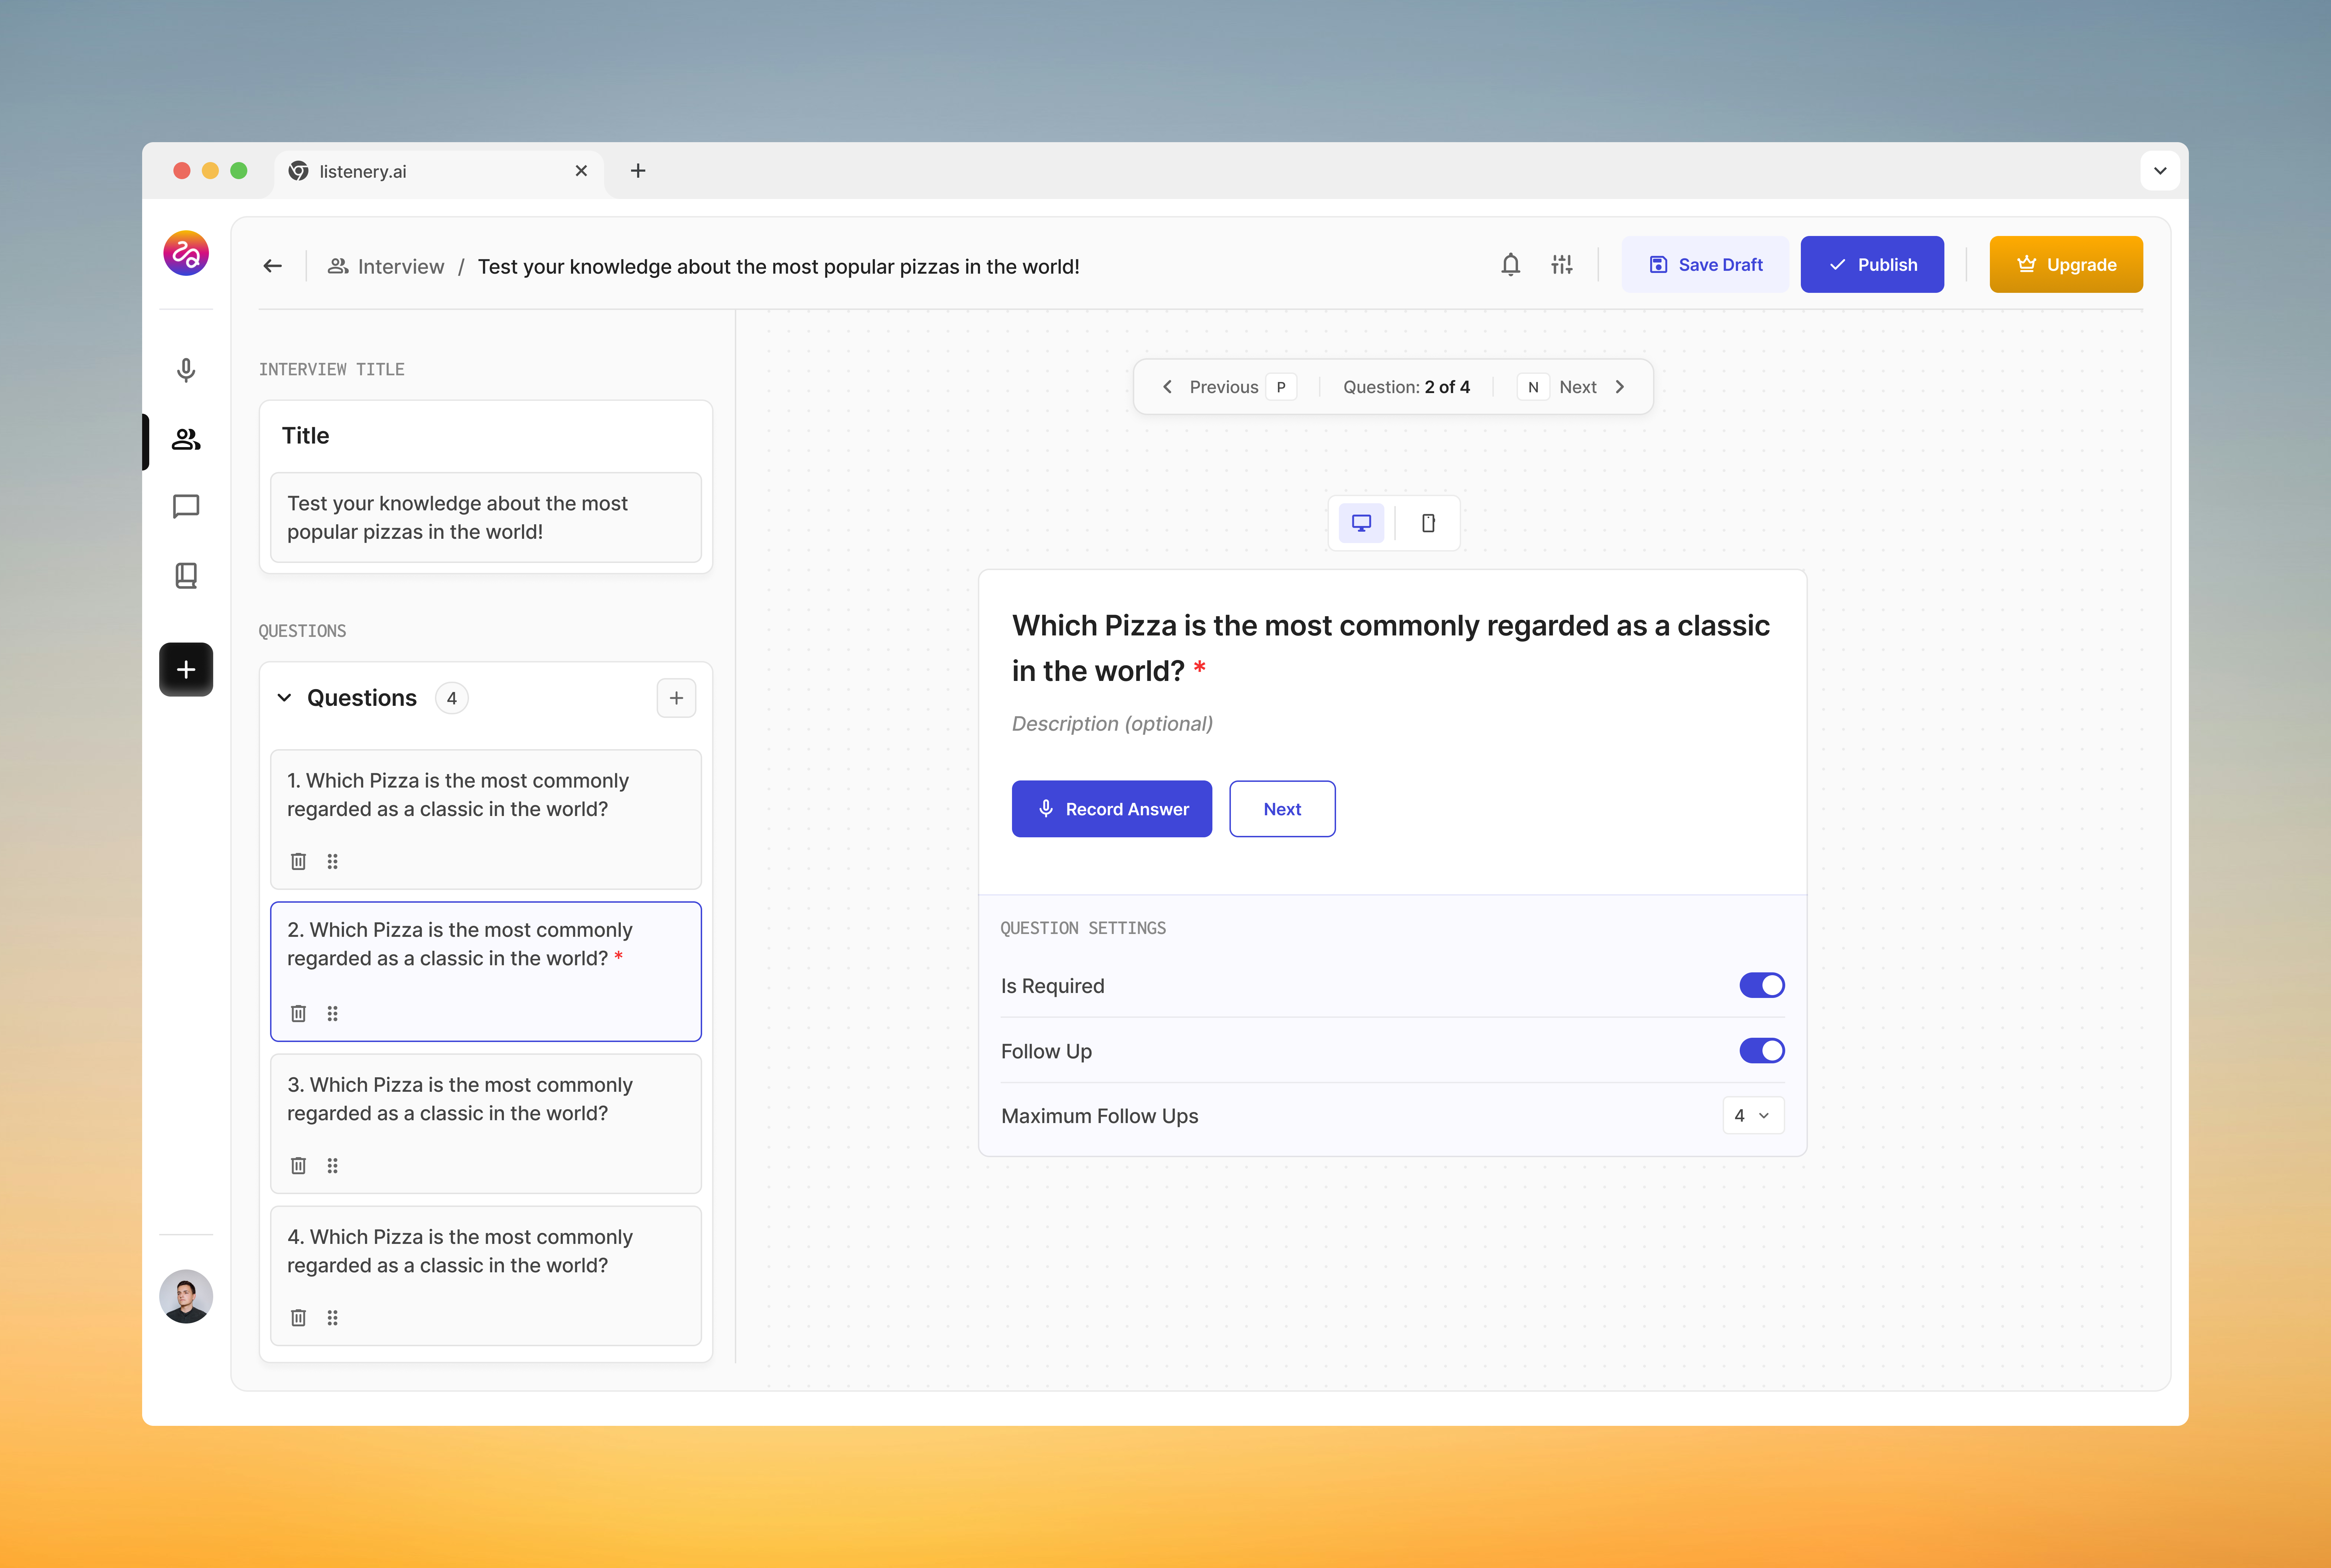The image size is (2331, 1568).
Task: Toggle the Follow Up switch
Action: 1762,1051
